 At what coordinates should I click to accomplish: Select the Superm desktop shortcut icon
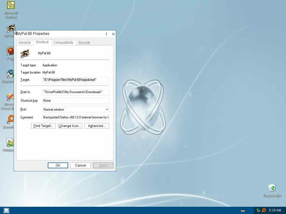coord(10,74)
